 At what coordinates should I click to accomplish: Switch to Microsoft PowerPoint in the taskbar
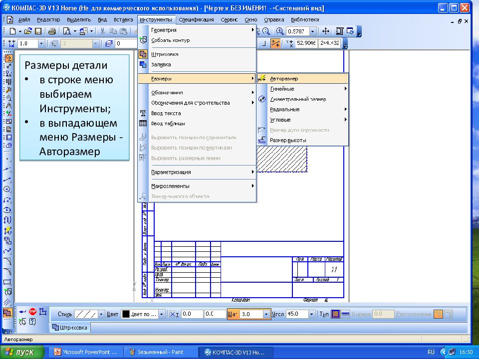coord(86,353)
